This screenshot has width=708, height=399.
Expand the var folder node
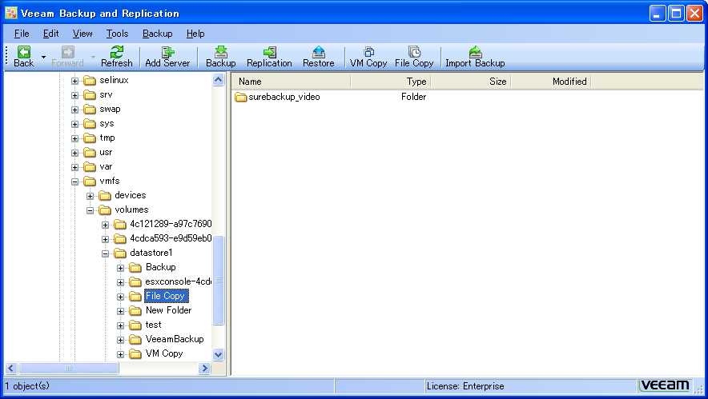pyautogui.click(x=75, y=168)
